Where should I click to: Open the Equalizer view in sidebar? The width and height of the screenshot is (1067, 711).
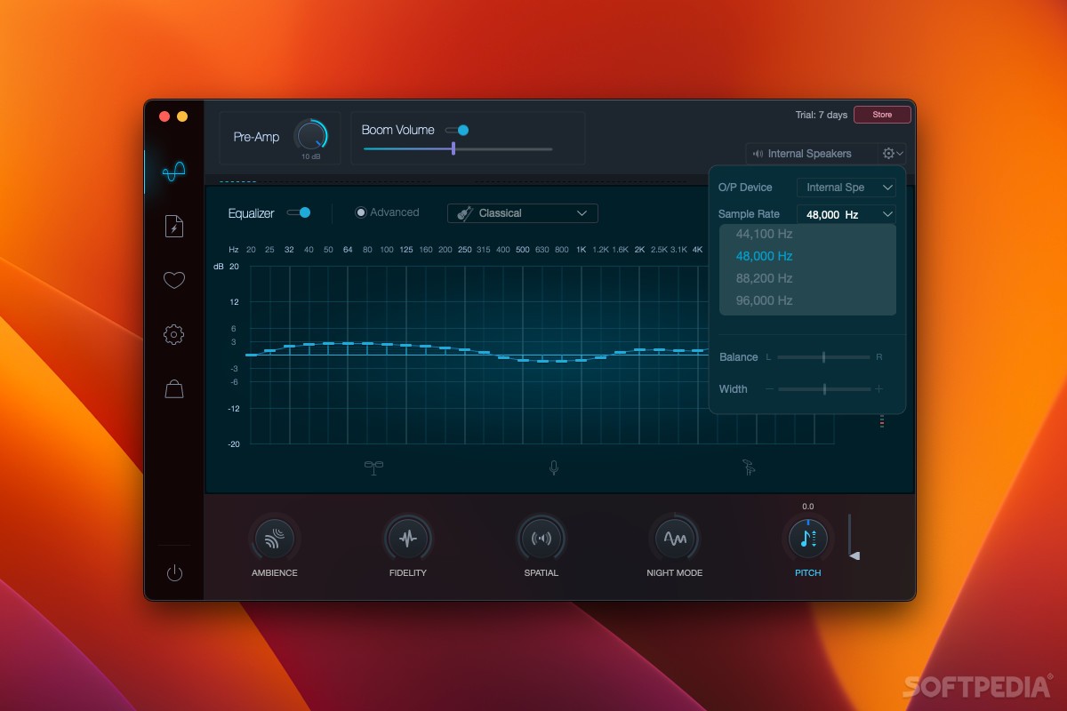(x=172, y=172)
